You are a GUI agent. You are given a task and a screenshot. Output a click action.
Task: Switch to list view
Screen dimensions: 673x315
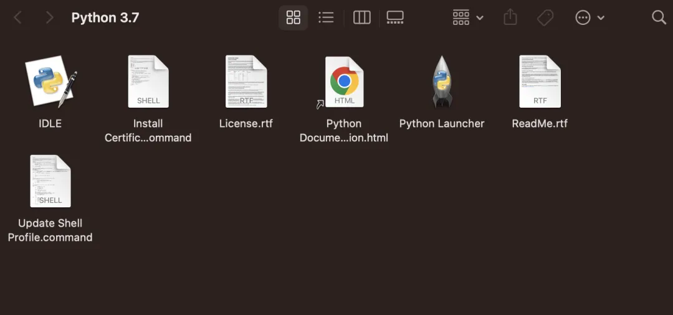(326, 17)
